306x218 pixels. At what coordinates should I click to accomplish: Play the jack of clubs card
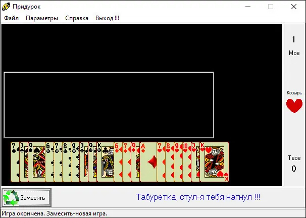[84, 162]
